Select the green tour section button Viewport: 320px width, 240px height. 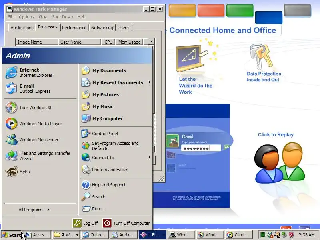pos(240,10)
